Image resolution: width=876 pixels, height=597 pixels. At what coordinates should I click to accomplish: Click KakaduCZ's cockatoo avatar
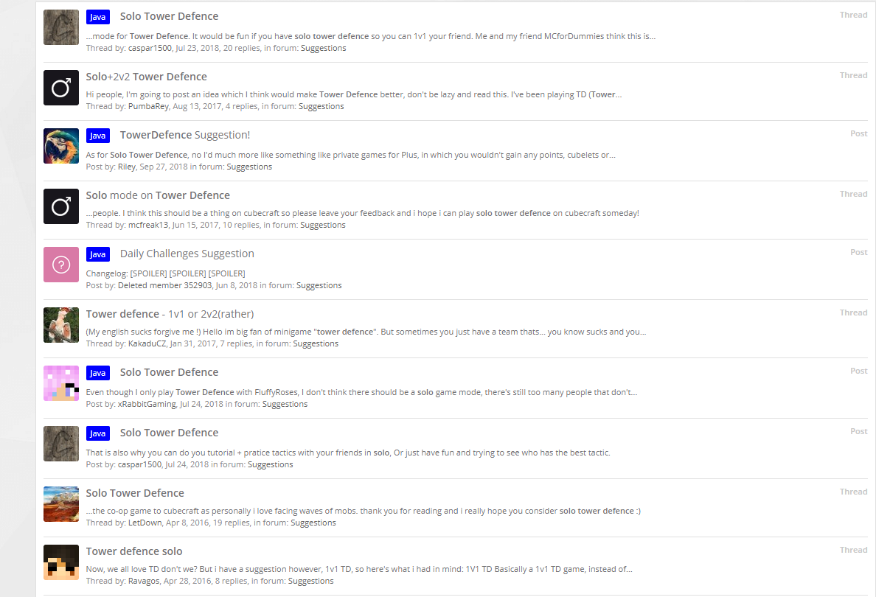click(x=61, y=325)
